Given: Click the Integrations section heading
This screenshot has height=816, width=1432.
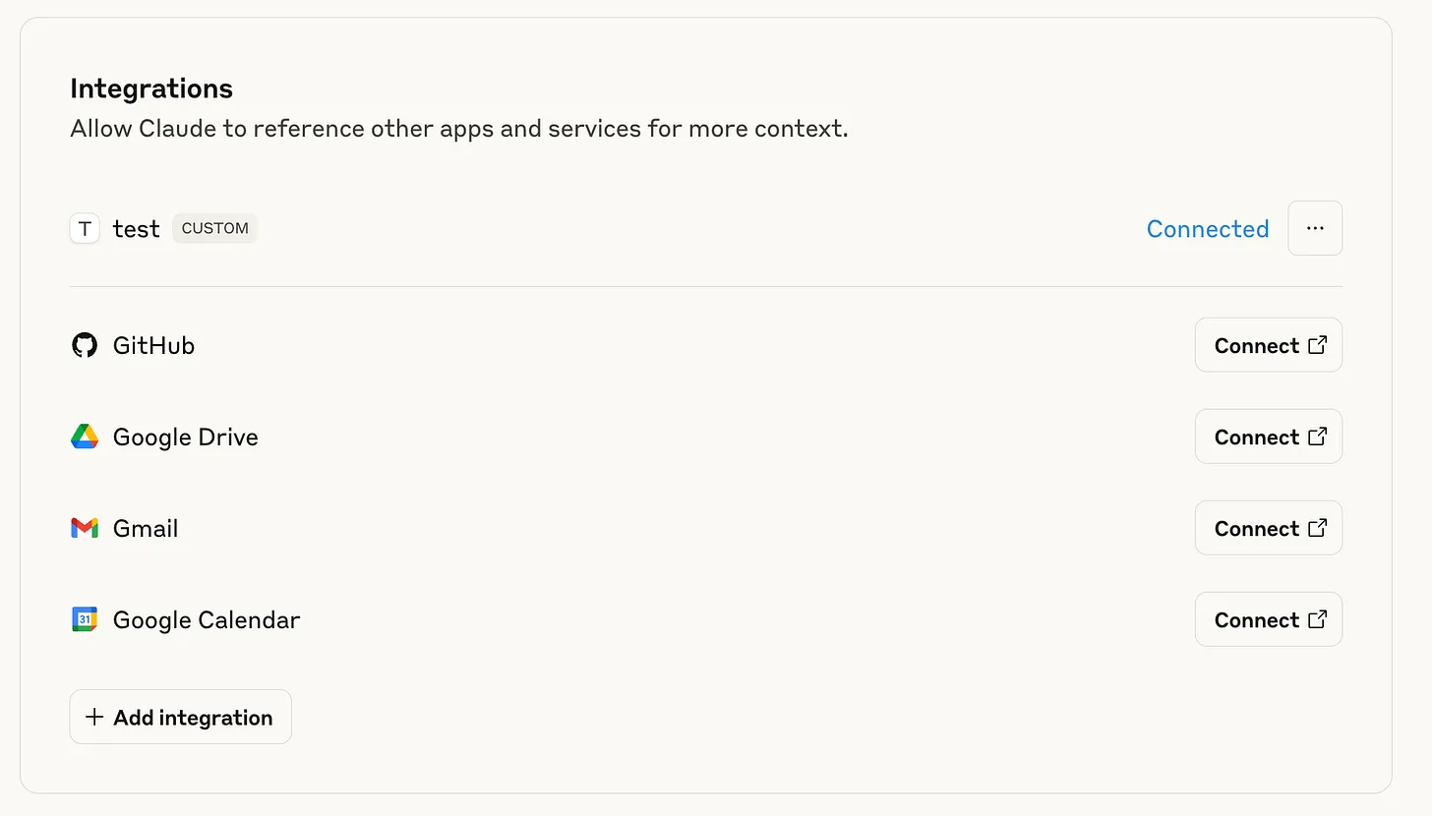Looking at the screenshot, I should [151, 88].
